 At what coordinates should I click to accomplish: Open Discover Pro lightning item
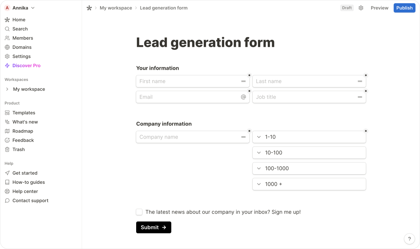[x=26, y=66]
